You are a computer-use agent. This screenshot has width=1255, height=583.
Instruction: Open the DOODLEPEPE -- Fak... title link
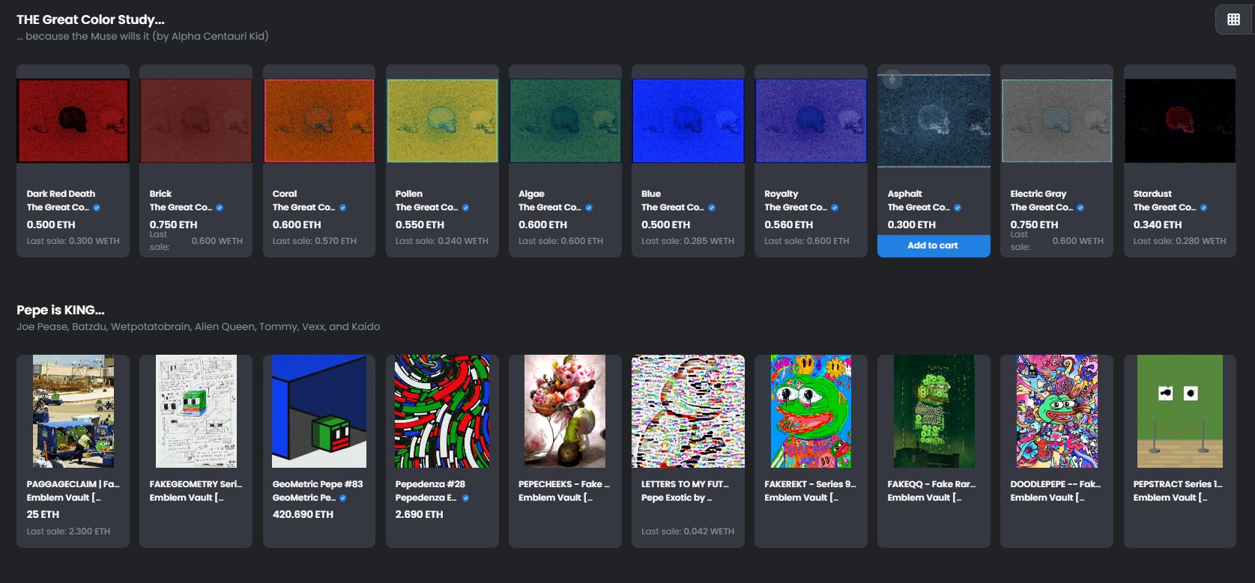point(1055,484)
